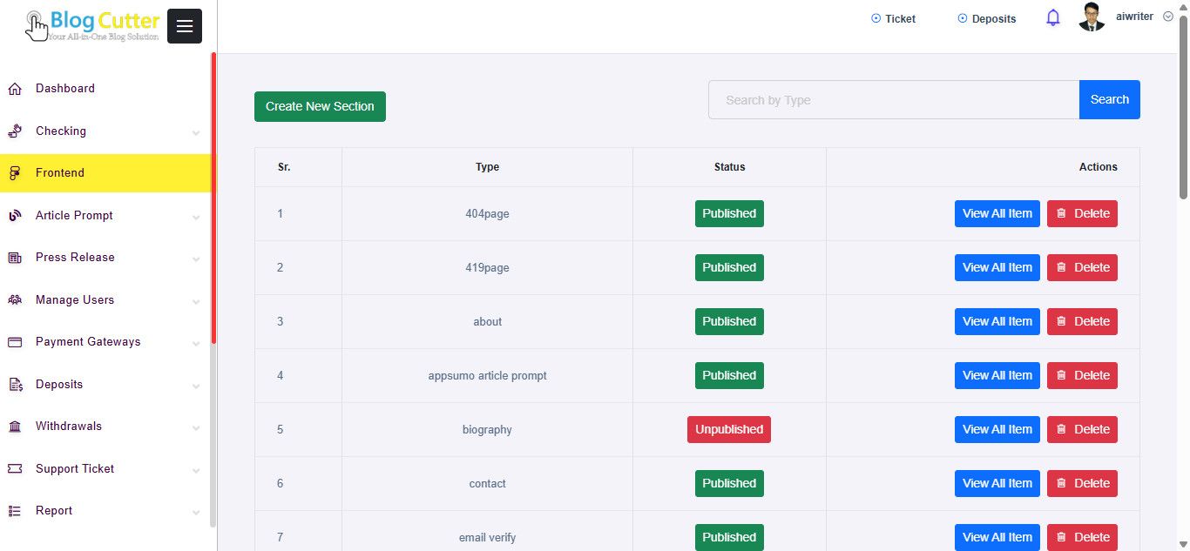The image size is (1190, 551).
Task: Open the notification bell icon
Action: click(1053, 17)
